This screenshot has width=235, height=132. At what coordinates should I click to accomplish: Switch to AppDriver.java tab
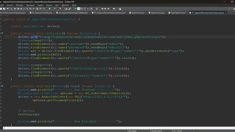tap(137, 13)
